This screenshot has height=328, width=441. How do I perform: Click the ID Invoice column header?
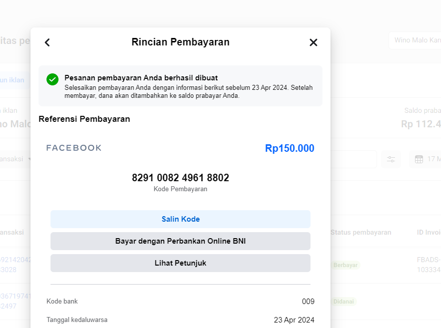click(x=428, y=232)
